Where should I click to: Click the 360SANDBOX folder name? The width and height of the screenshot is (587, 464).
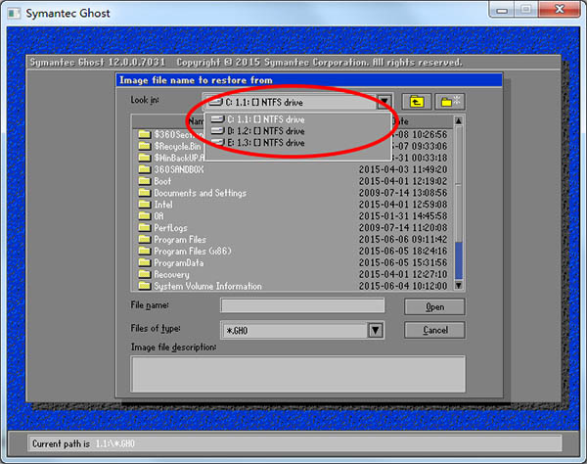[179, 169]
